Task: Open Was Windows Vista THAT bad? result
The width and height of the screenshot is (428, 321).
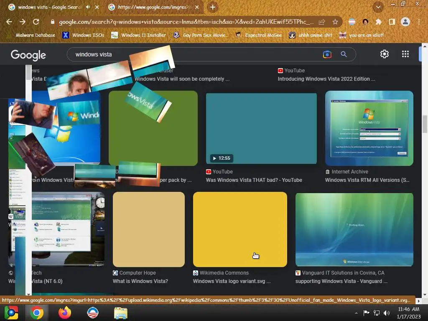Action: [x=254, y=180]
